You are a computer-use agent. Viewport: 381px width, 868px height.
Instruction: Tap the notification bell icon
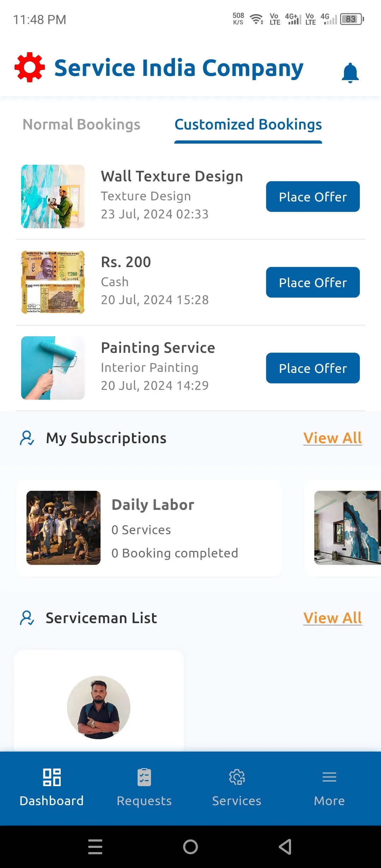[x=350, y=73]
